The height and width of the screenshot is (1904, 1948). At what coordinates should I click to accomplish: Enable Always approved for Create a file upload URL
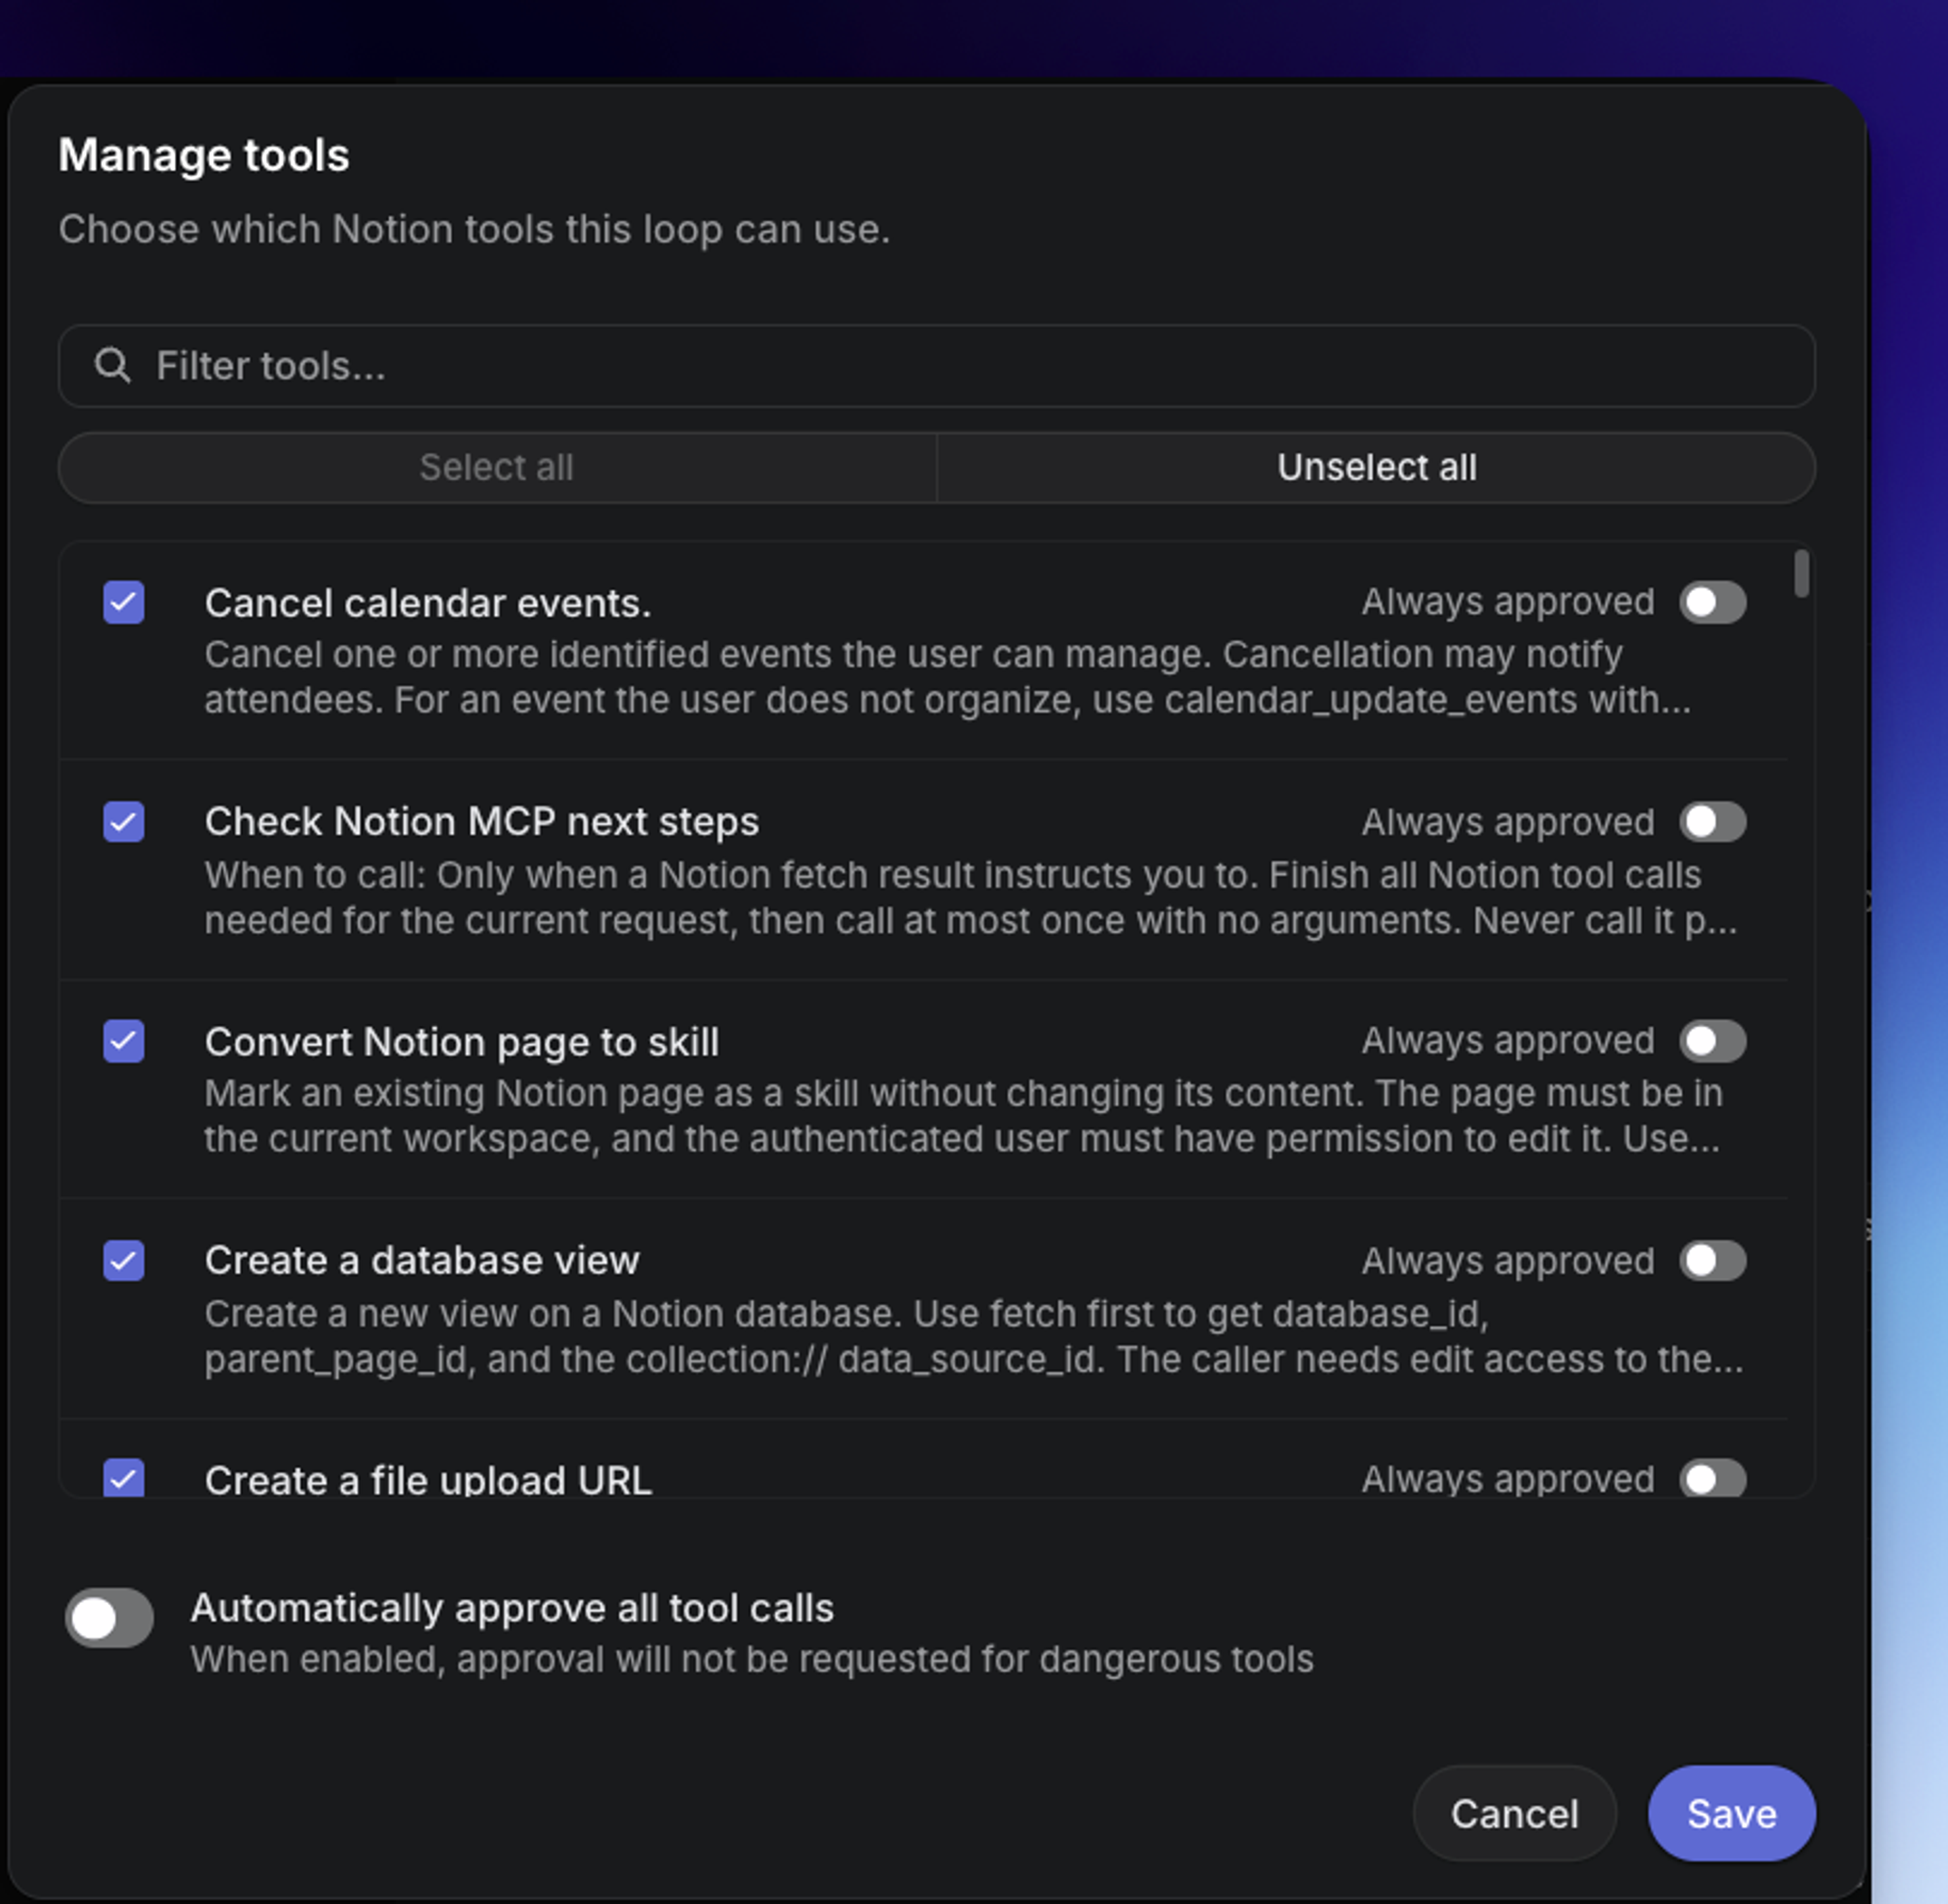coord(1713,1479)
